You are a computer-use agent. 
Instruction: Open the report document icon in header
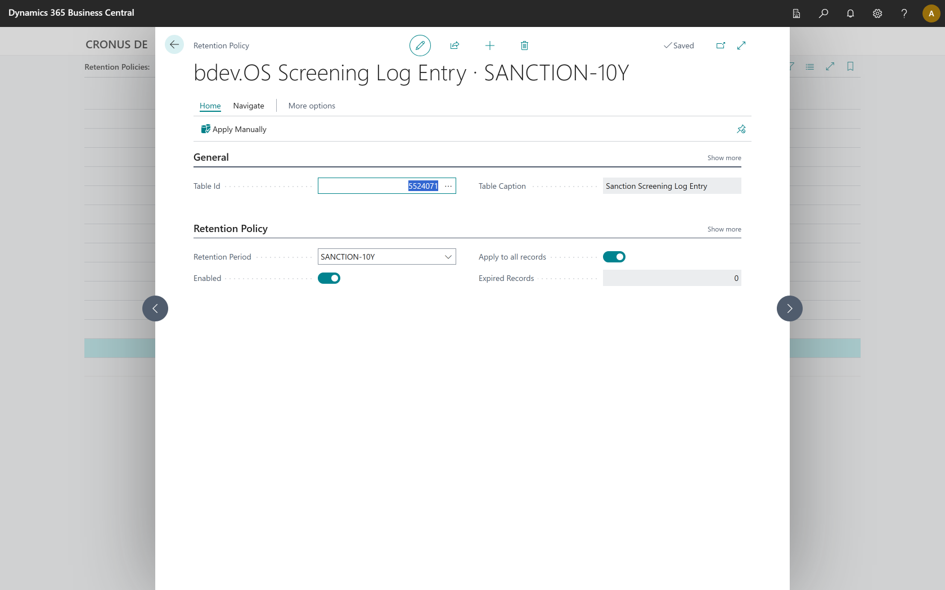(796, 13)
